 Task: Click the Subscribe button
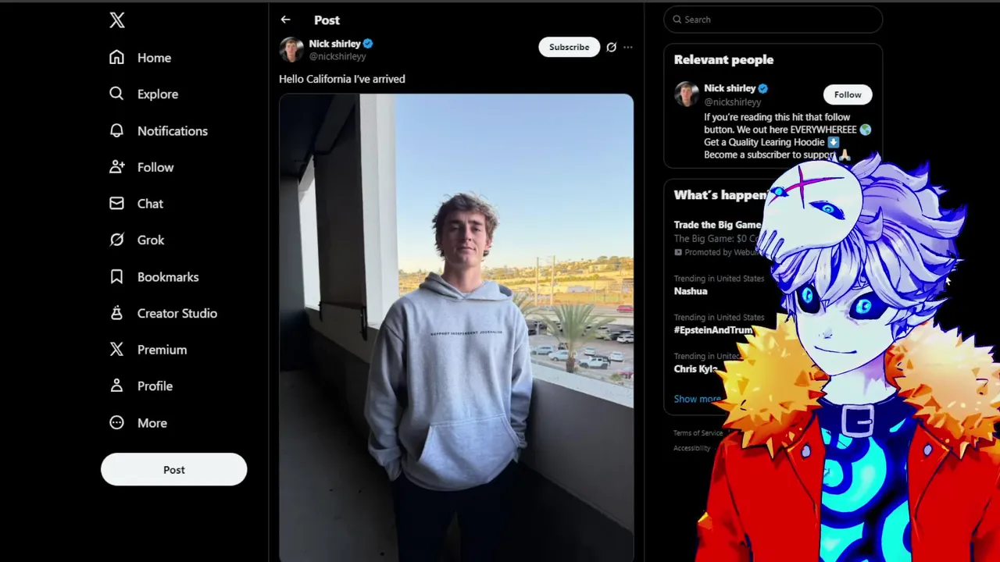569,47
